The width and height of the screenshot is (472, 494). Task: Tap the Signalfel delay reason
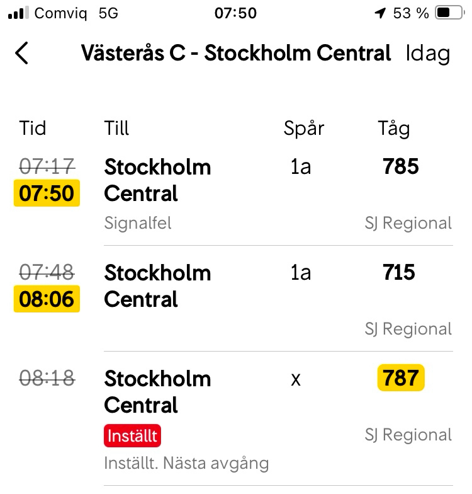point(138,223)
